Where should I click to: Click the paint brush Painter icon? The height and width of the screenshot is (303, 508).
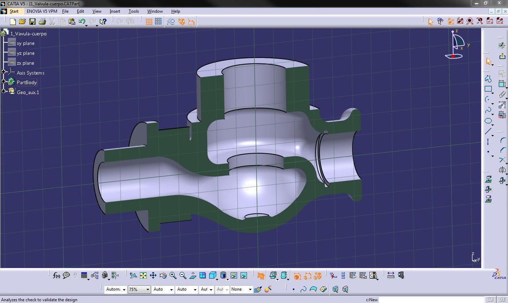click(258, 289)
